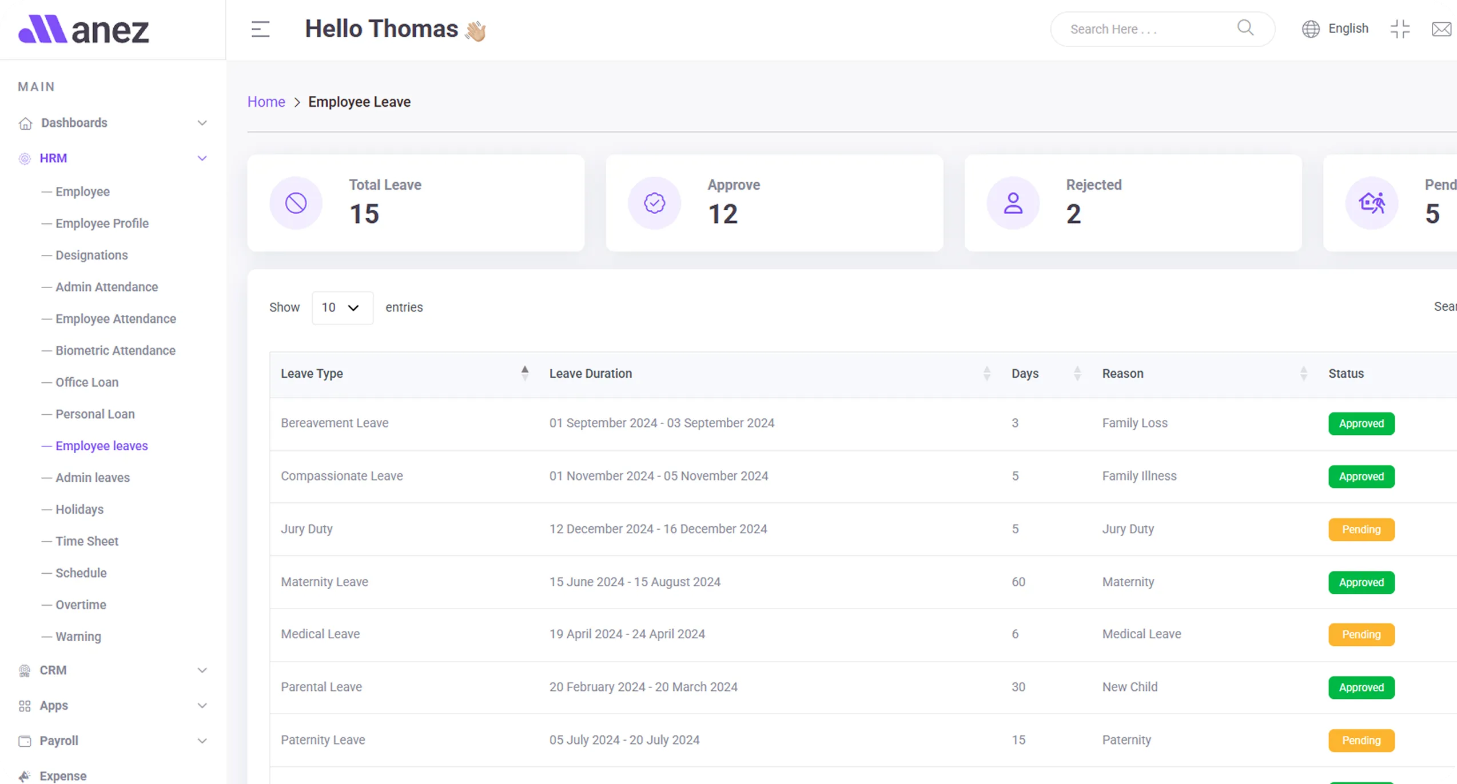This screenshot has height=784, width=1457.
Task: Click the Apps grid icon
Action: (25, 706)
